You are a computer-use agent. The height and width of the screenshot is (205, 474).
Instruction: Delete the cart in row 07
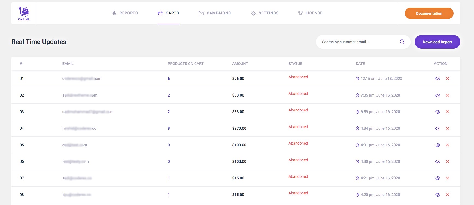[x=448, y=178]
